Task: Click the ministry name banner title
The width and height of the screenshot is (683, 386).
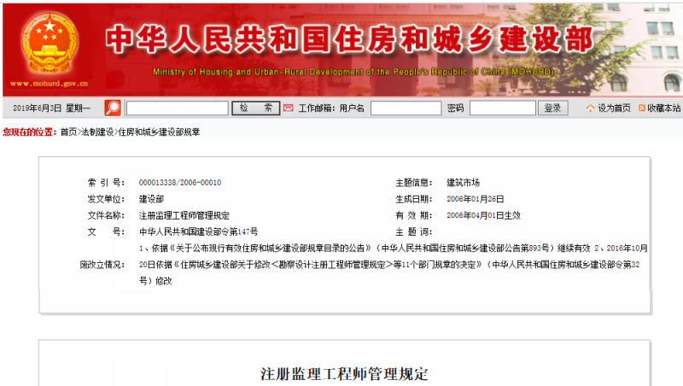Action: pyautogui.click(x=347, y=40)
